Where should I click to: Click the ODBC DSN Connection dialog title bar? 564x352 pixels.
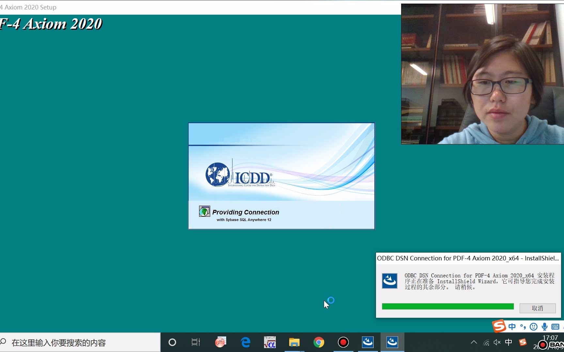468,258
